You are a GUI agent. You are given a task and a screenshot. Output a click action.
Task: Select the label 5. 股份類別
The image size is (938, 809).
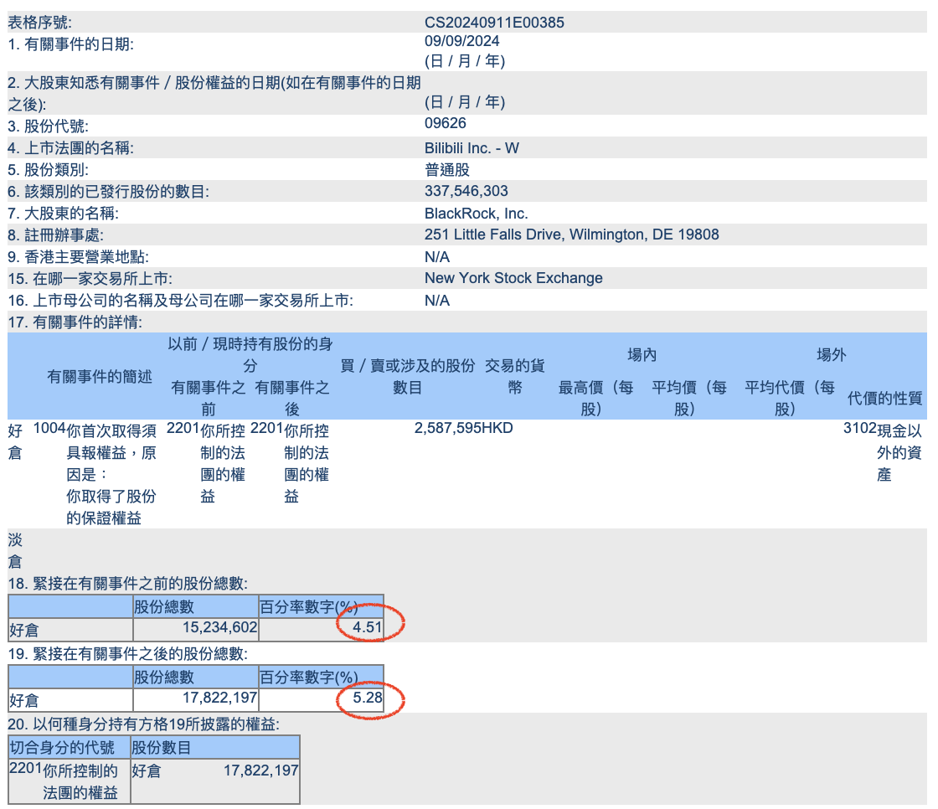pyautogui.click(x=48, y=170)
